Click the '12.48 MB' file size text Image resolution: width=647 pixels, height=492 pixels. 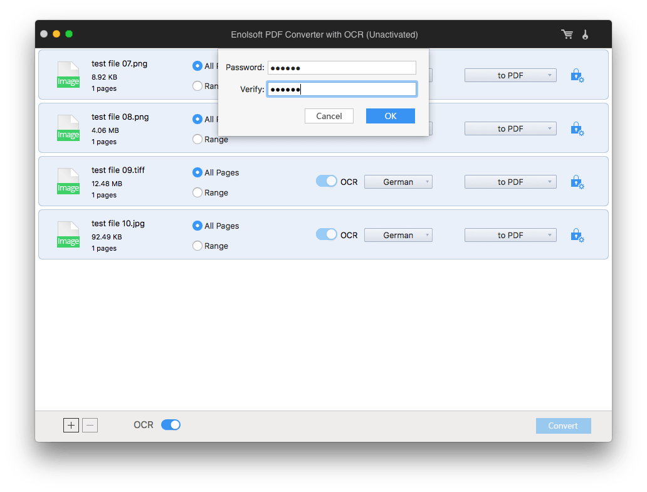[x=107, y=184]
